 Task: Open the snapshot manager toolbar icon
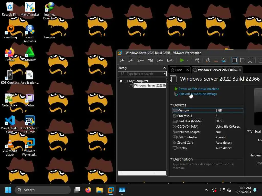click(x=224, y=60)
